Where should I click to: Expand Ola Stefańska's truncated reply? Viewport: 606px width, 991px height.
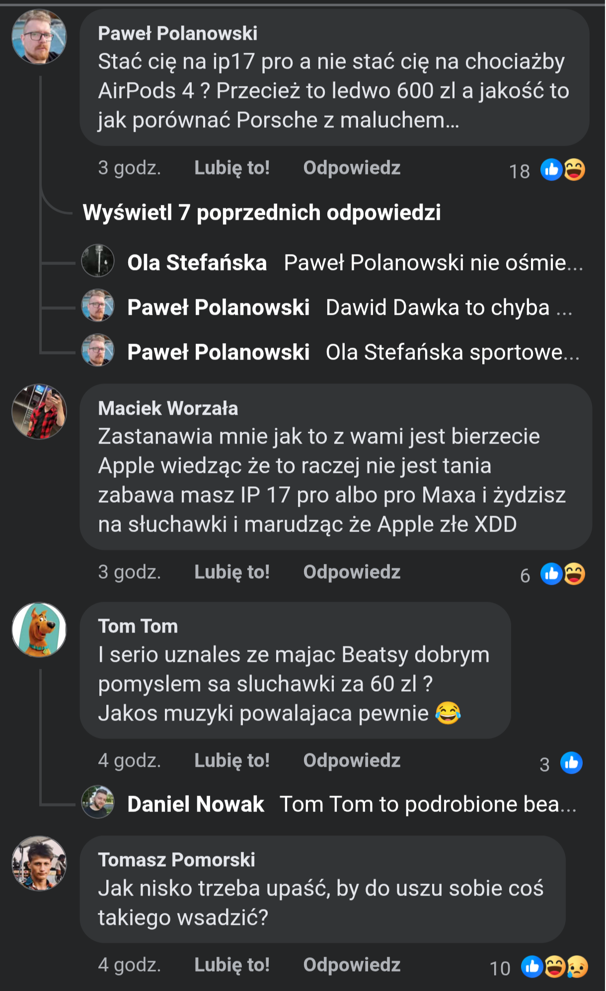pos(433,263)
